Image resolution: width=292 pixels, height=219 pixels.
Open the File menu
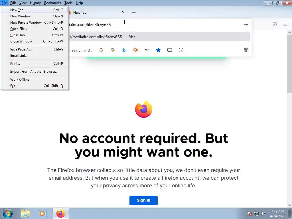coord(4,3)
